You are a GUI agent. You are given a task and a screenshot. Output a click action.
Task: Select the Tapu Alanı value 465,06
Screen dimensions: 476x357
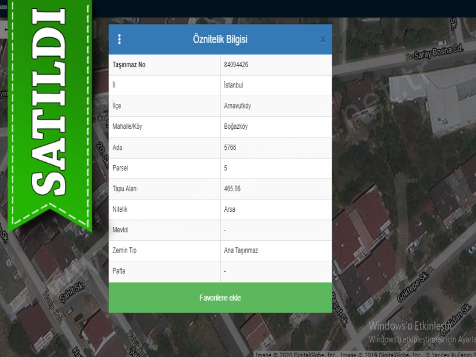click(x=232, y=189)
